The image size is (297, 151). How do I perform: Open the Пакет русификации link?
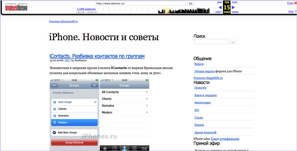[225, 139]
